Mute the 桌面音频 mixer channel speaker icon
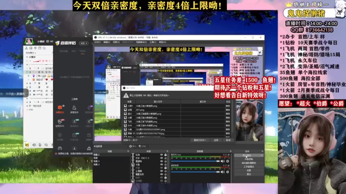This screenshot has width=346, height=194. click(x=222, y=172)
